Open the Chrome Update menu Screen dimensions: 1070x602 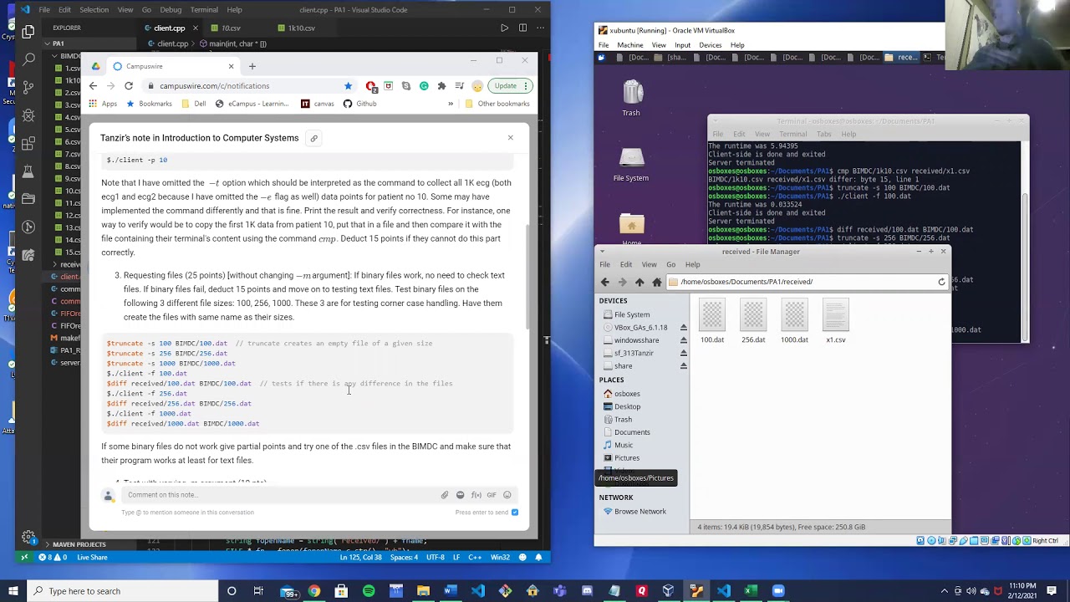point(510,86)
